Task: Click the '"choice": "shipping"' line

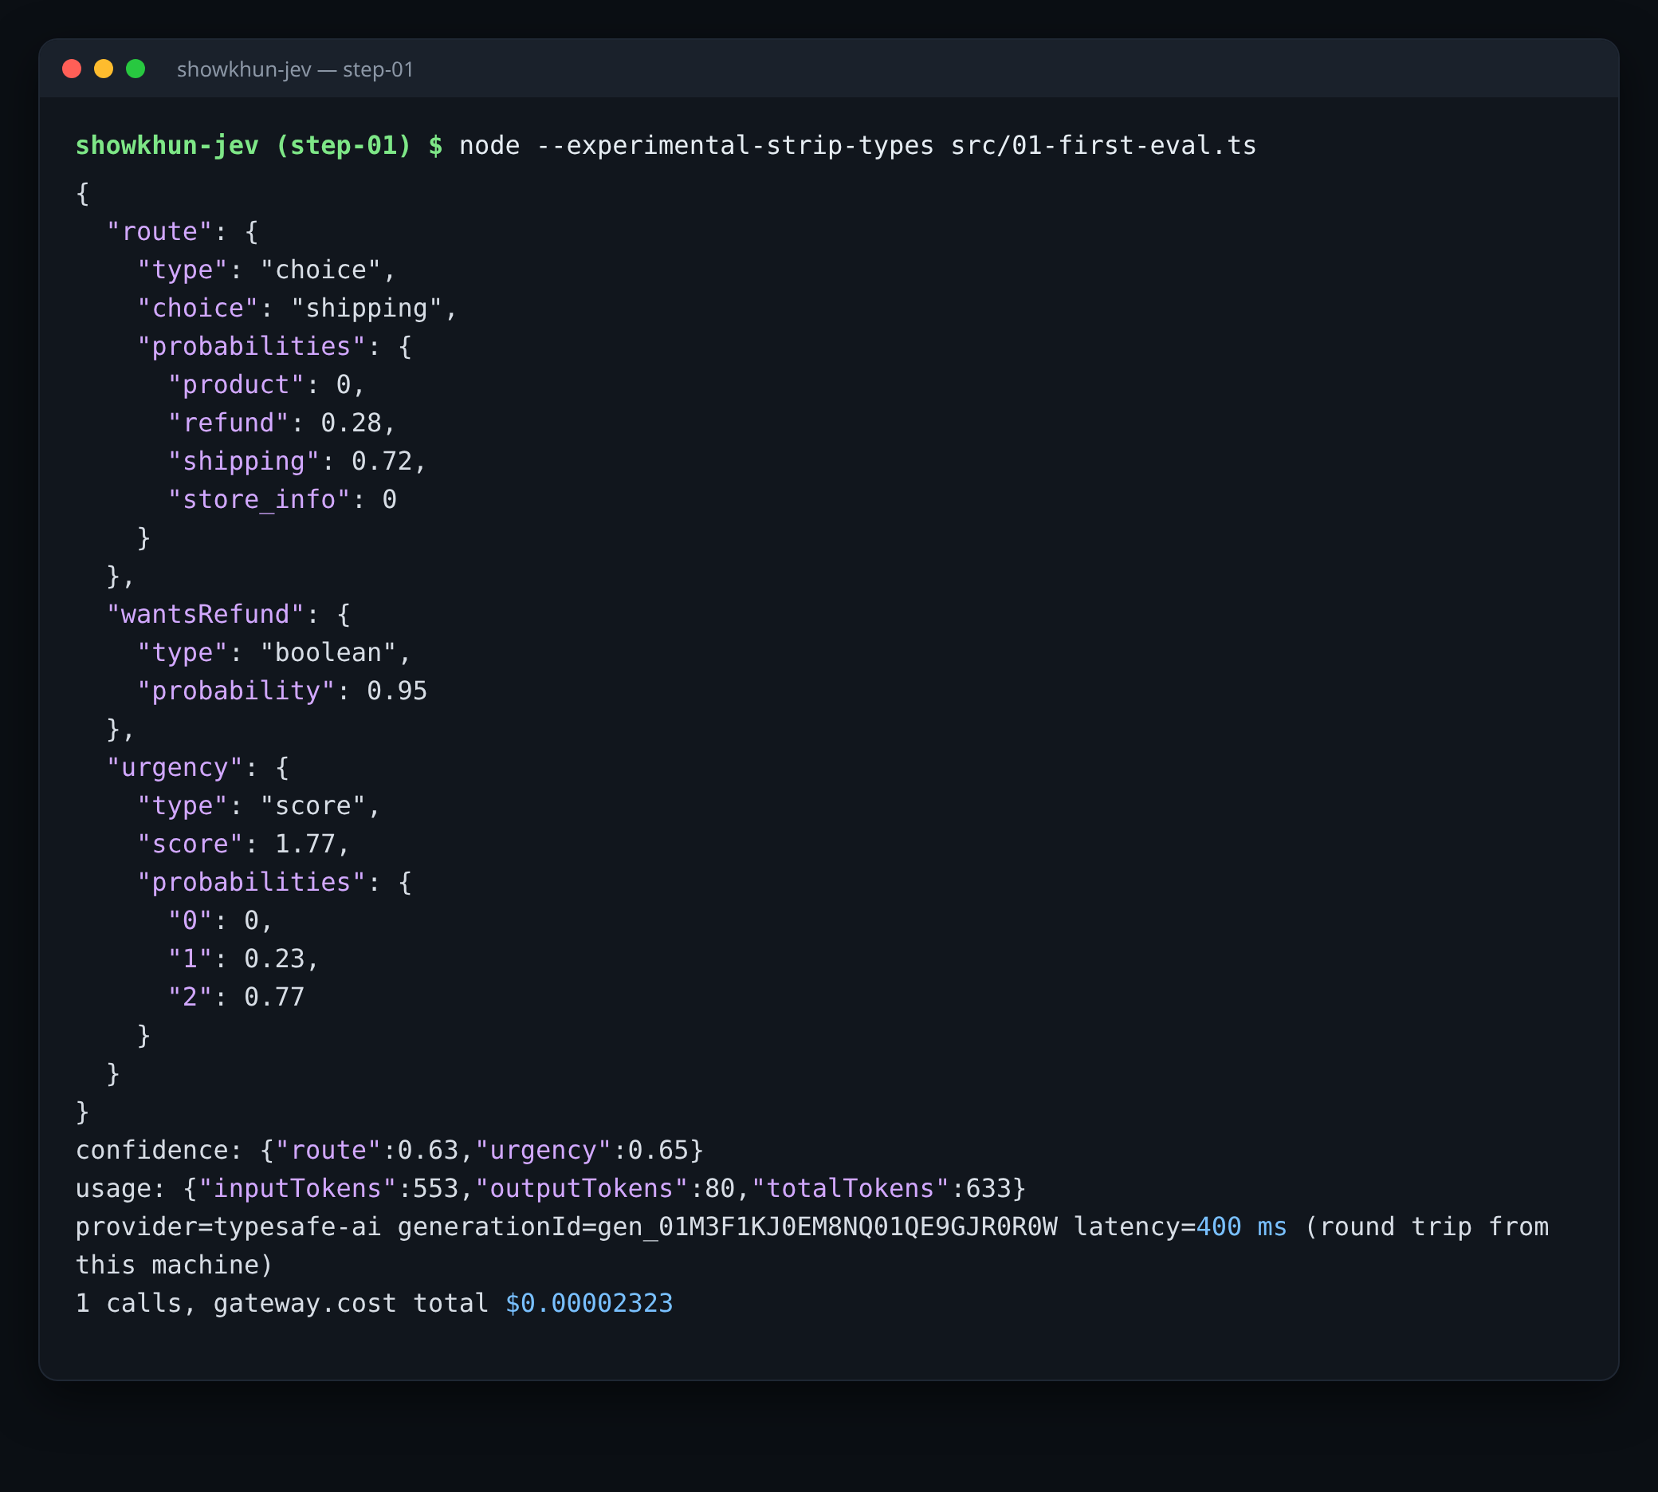Action: [x=297, y=309]
